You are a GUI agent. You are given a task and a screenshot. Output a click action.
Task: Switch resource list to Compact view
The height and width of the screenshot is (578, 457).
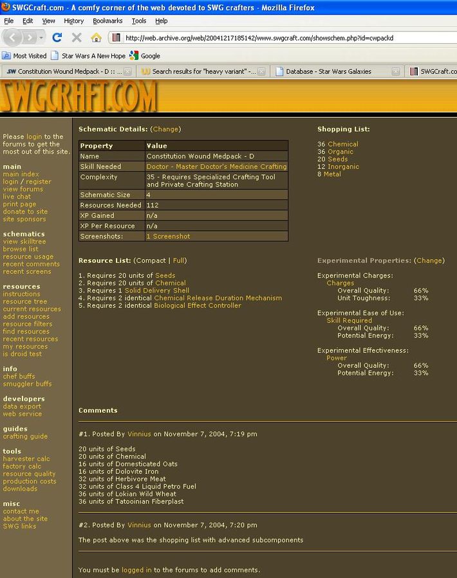click(x=151, y=260)
